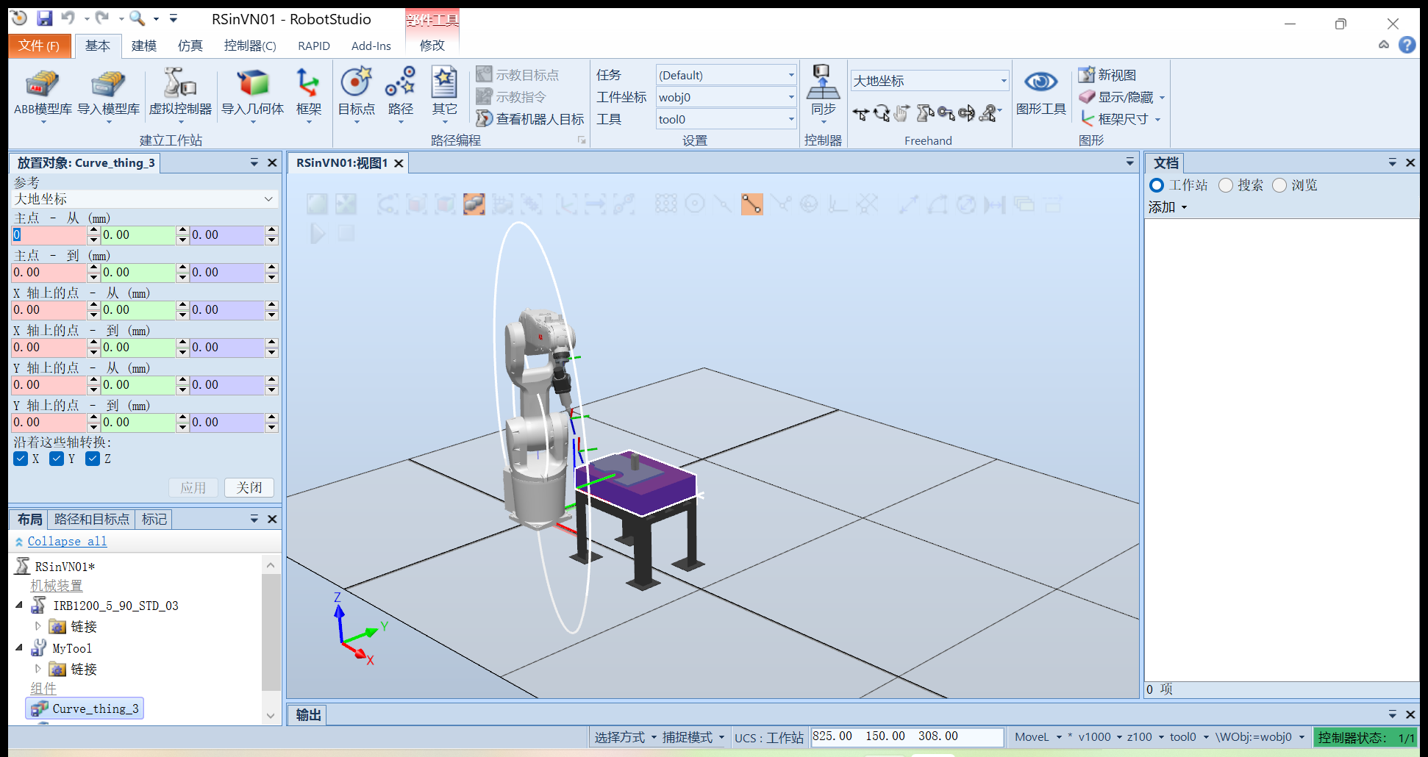Toggle the Y axis checkbox
The width and height of the screenshot is (1428, 757).
[x=57, y=459]
